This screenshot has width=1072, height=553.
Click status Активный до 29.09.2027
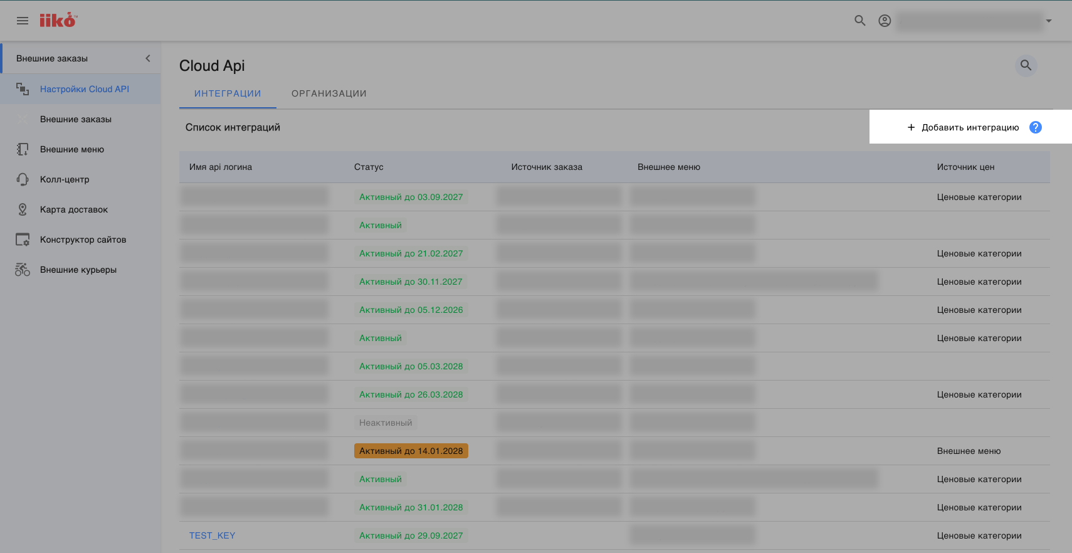(x=411, y=535)
